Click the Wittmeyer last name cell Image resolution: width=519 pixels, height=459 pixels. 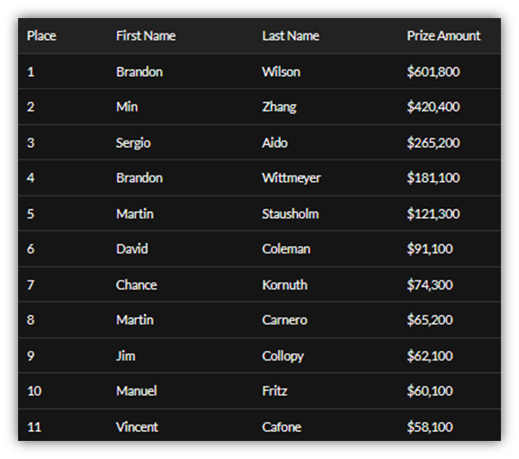(x=292, y=178)
